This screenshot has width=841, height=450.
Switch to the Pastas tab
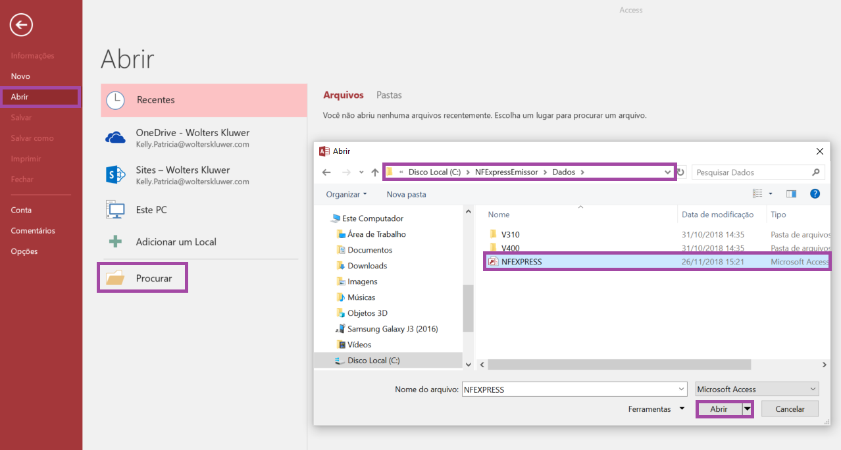389,95
